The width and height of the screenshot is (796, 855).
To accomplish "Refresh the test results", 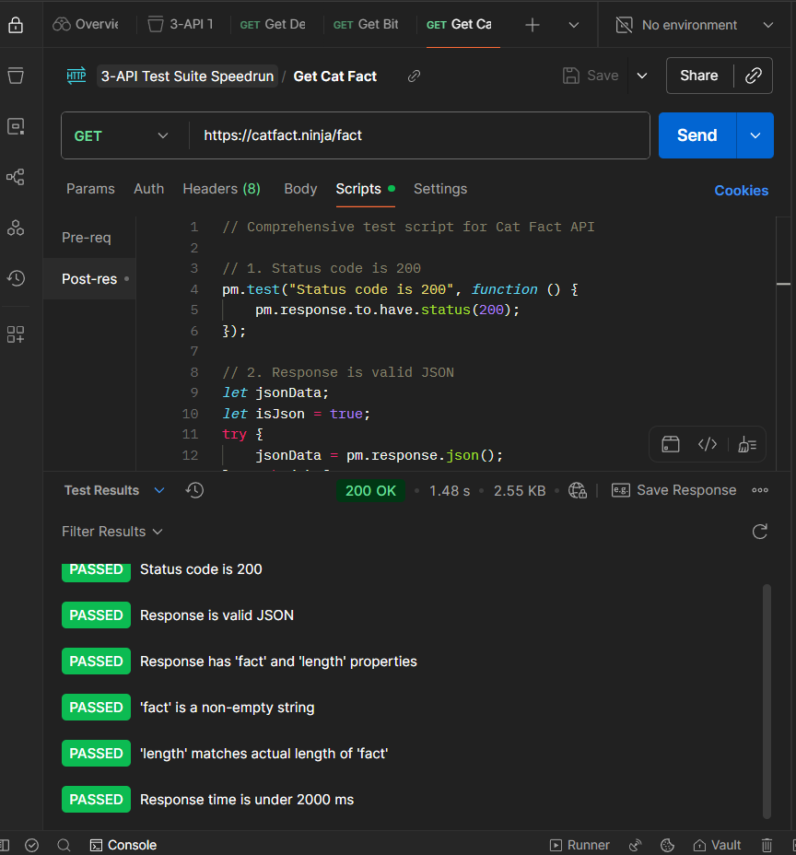I will tap(760, 531).
